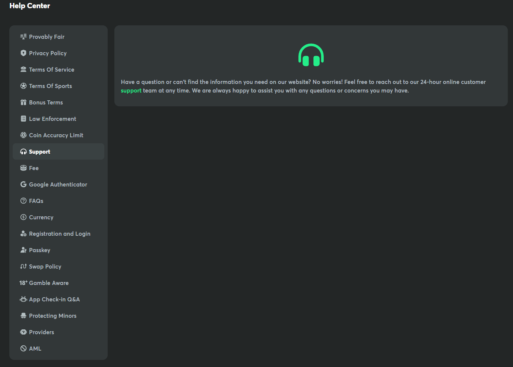Click the 18+ icon for Gamble Aware
This screenshot has height=367, width=513.
click(x=23, y=283)
